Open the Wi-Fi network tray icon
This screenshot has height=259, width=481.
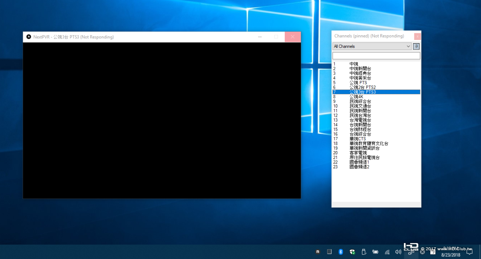(x=387, y=252)
